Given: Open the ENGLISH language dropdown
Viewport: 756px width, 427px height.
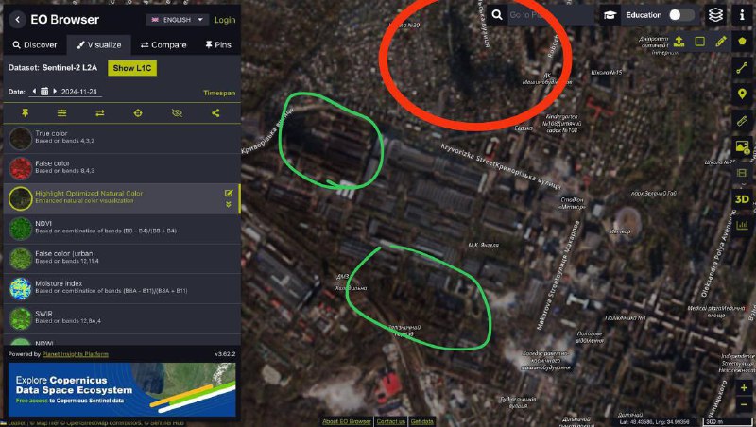Looking at the screenshot, I should coord(178,20).
